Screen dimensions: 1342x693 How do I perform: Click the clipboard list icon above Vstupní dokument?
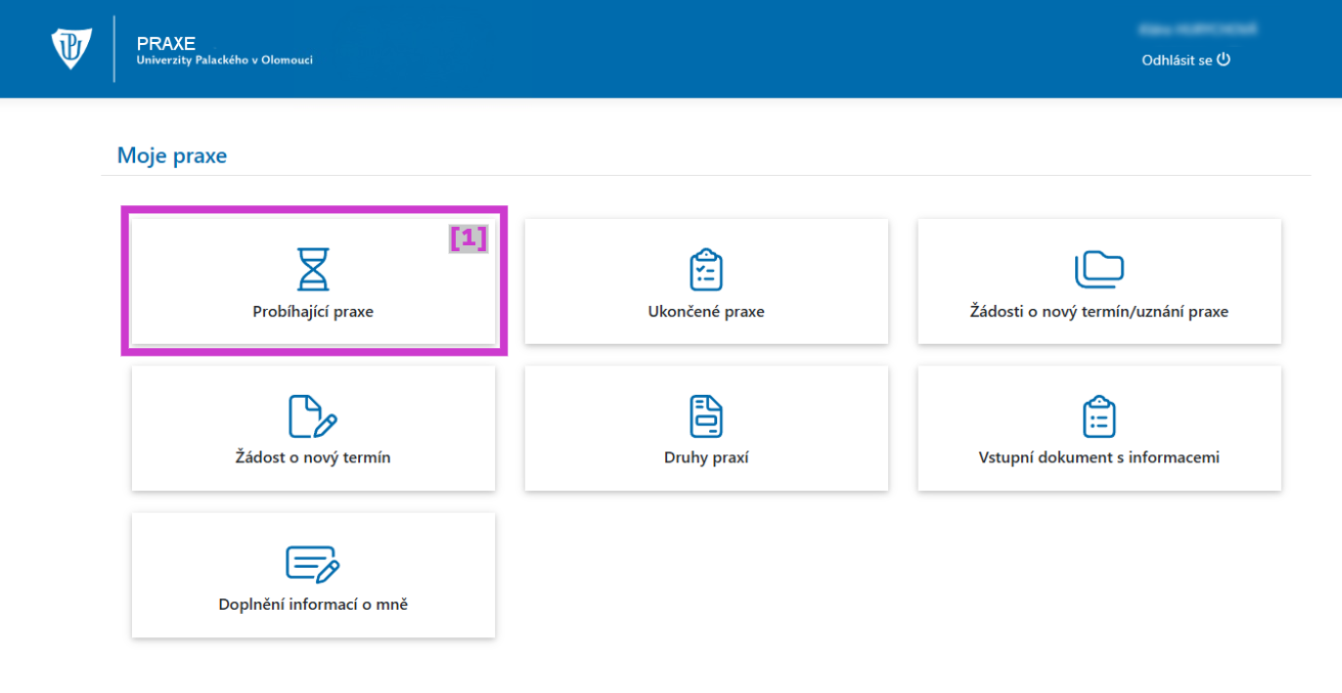point(1098,416)
